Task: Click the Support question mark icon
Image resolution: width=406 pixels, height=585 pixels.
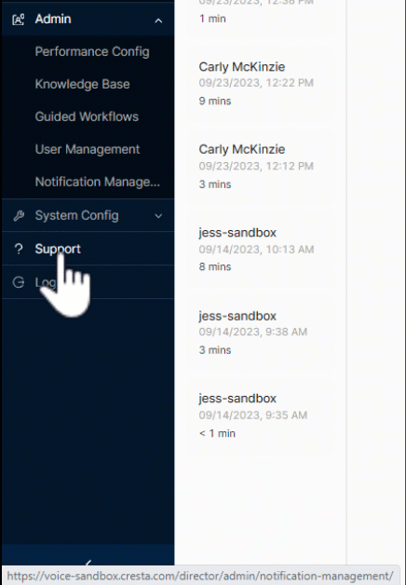Action: pos(19,249)
